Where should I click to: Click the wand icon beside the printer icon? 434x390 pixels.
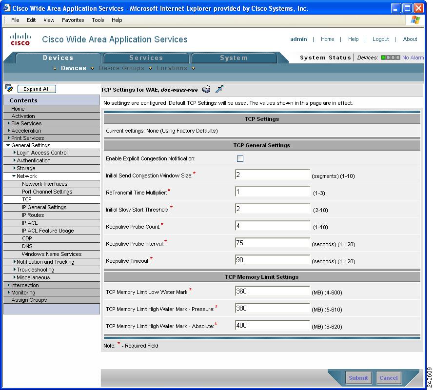coord(219,89)
